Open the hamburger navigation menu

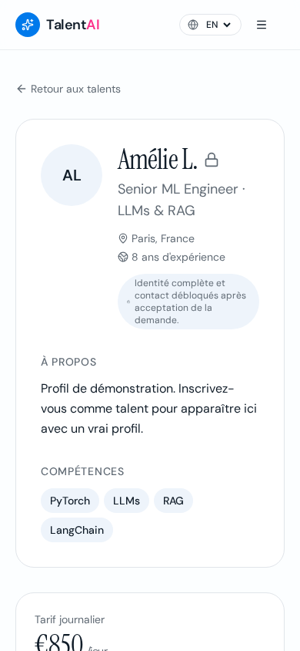[x=262, y=25]
